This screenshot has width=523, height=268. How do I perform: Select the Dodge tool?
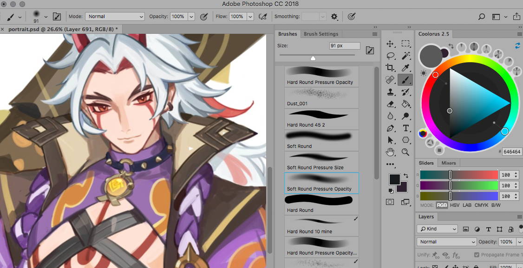coord(405,116)
